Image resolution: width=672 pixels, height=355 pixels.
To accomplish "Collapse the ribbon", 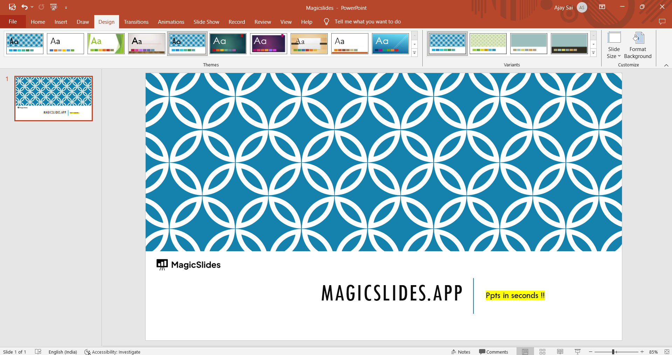I will [x=666, y=65].
